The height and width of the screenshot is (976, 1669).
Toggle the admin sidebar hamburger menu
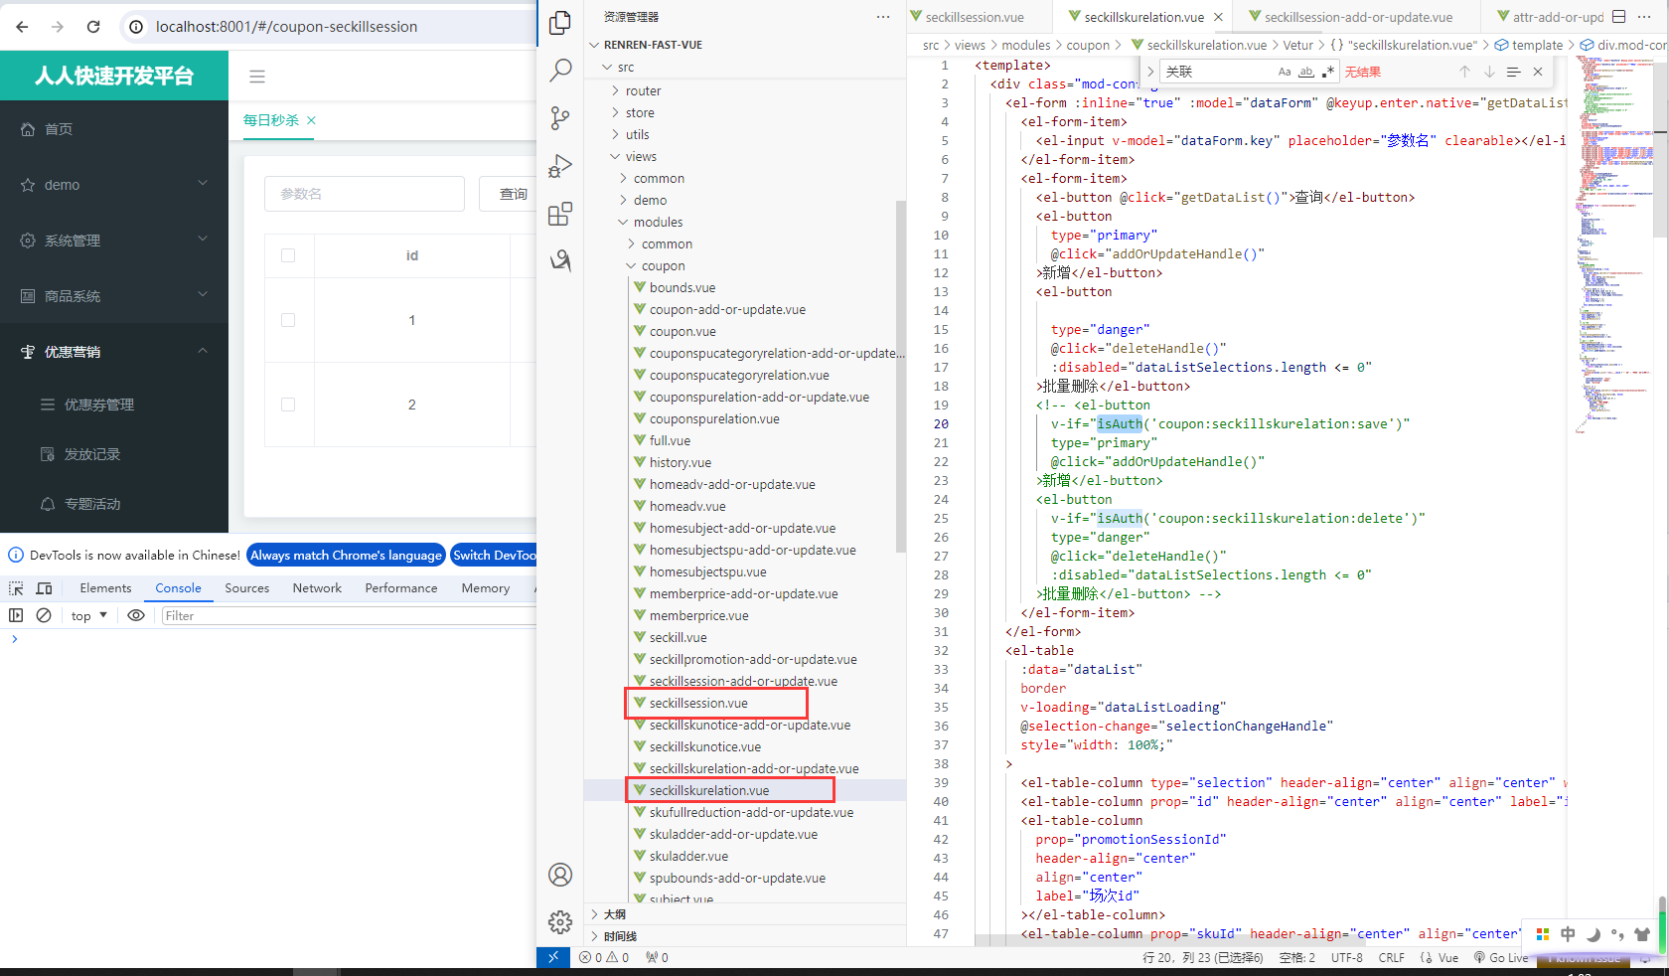(x=257, y=77)
